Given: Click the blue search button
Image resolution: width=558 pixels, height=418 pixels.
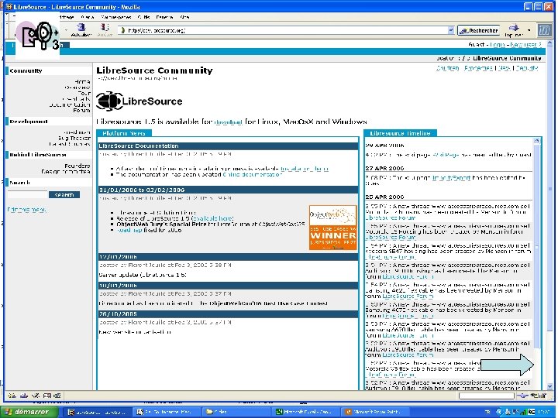Looking at the screenshot, I should tap(64, 194).
